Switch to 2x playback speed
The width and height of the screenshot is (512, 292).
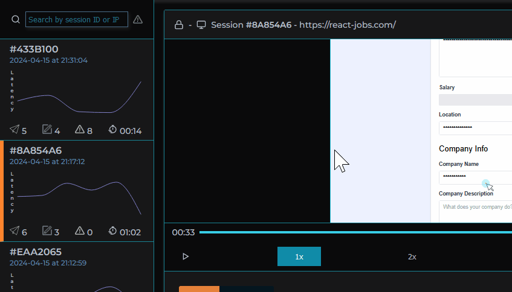[x=412, y=256]
